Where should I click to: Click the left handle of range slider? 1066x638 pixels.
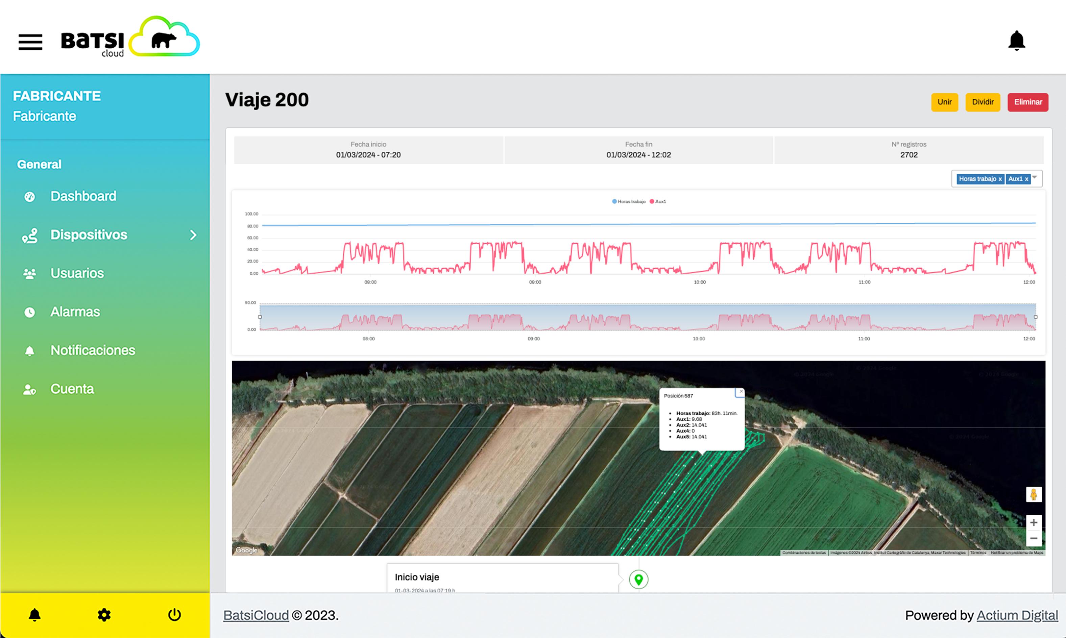tap(260, 317)
